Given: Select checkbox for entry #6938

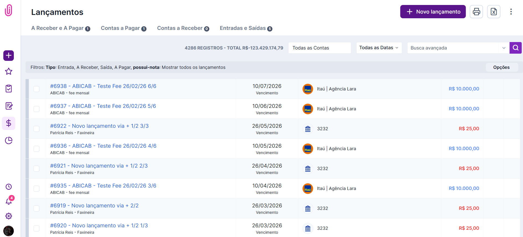Looking at the screenshot, I should click(x=37, y=89).
